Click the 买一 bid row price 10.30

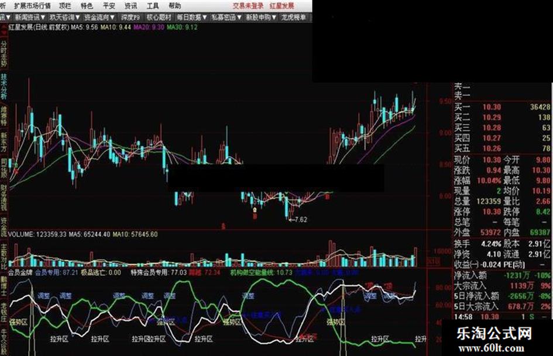(x=492, y=107)
